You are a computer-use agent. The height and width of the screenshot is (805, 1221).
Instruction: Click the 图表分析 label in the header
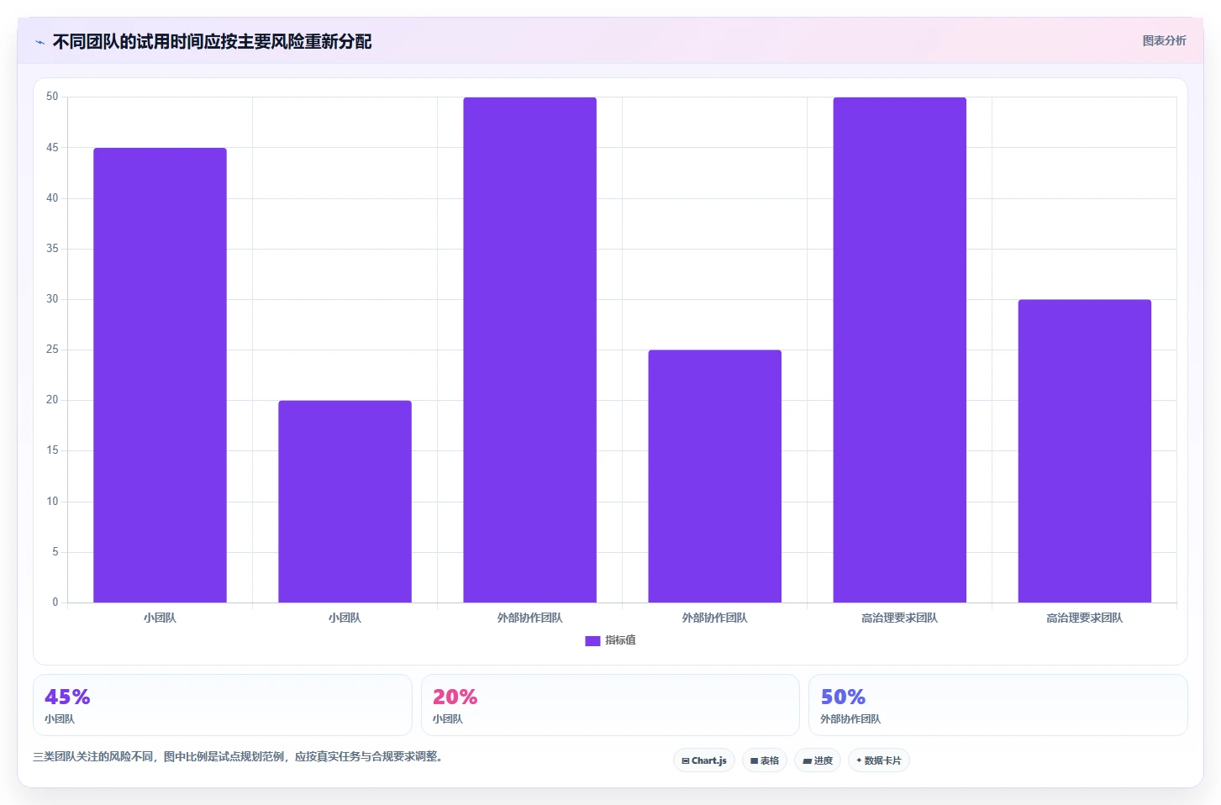coord(1164,40)
